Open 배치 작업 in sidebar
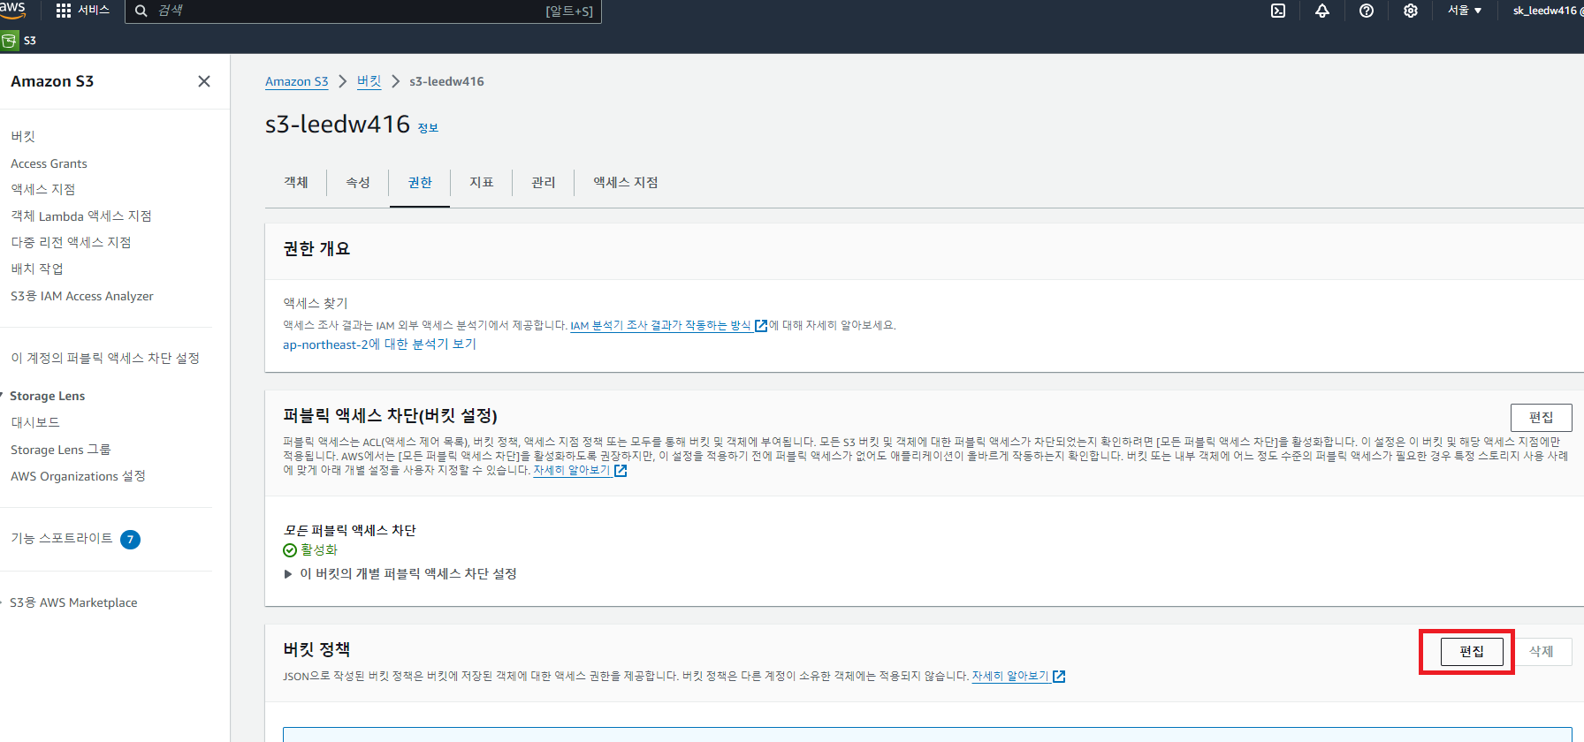Image resolution: width=1584 pixels, height=742 pixels. [37, 269]
